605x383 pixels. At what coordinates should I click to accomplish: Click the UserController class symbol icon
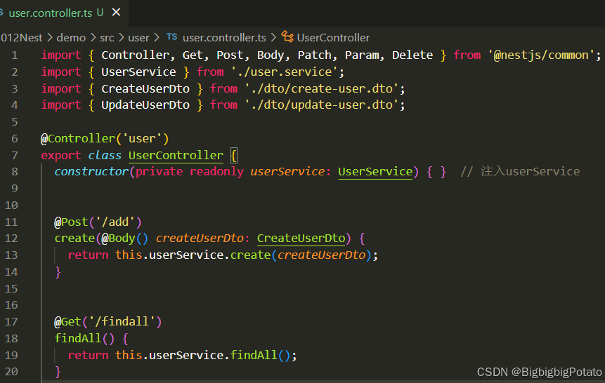[287, 36]
